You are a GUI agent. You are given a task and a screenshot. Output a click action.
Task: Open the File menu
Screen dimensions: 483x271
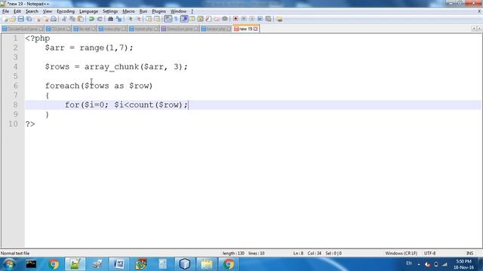pos(5,11)
